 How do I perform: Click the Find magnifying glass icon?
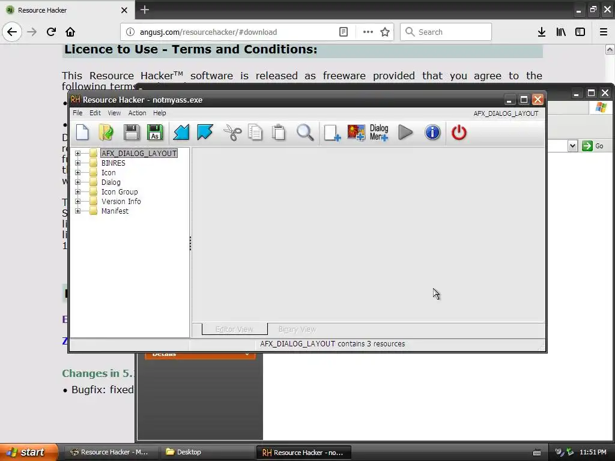304,132
